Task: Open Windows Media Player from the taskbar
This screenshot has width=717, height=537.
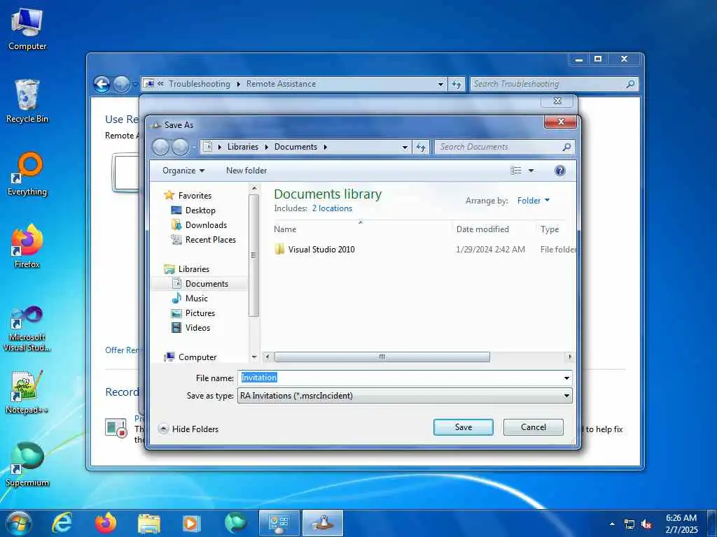Action: click(192, 523)
